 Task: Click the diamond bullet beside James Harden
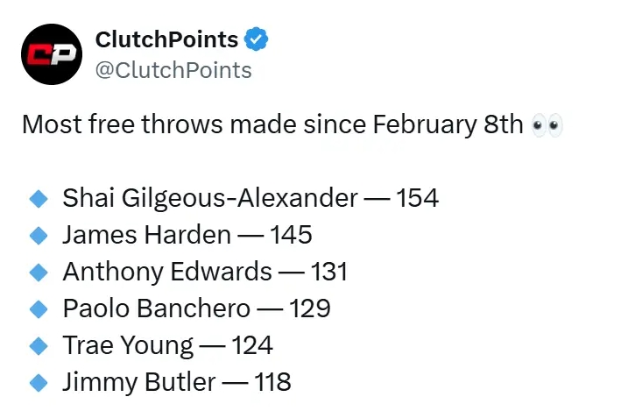[38, 235]
